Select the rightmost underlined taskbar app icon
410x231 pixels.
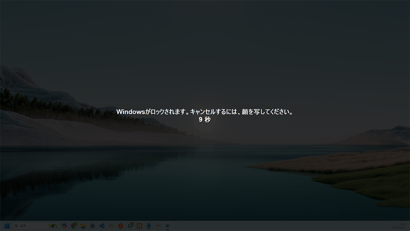click(x=168, y=226)
